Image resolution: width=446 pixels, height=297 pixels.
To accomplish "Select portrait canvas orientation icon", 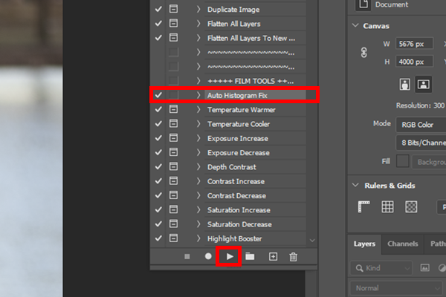I will (405, 84).
